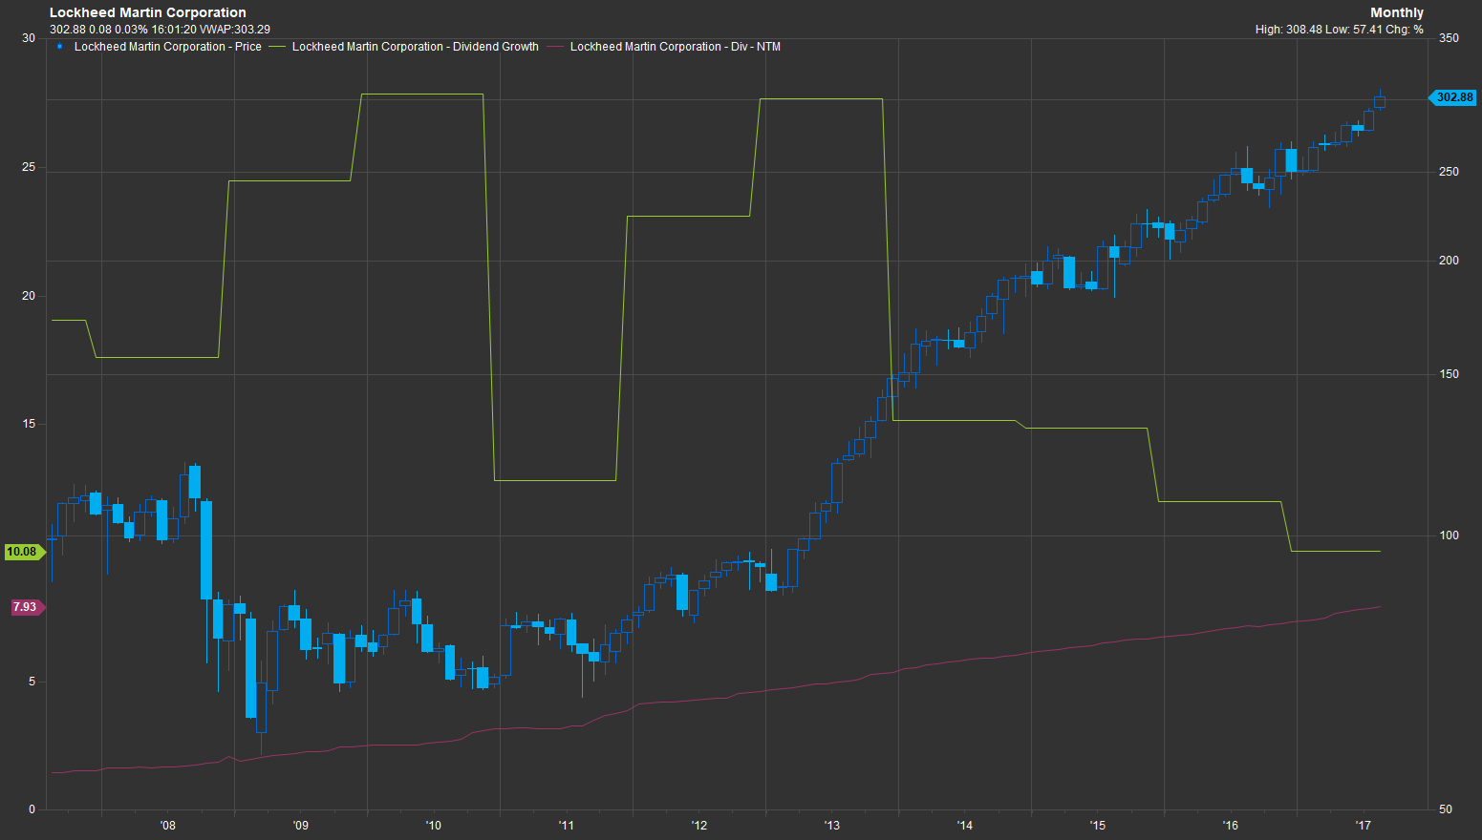Click the '11 year label on the time axis
The image size is (1482, 840).
[567, 826]
